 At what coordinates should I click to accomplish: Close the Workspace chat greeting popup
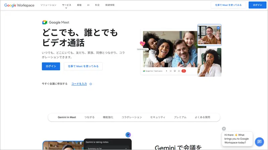pos(224,129)
